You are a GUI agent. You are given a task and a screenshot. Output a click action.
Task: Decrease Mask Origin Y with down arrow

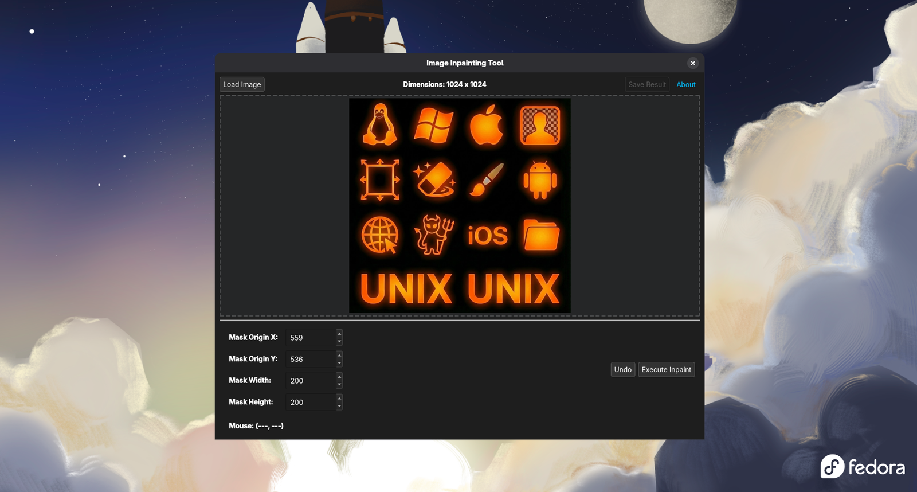(x=339, y=363)
